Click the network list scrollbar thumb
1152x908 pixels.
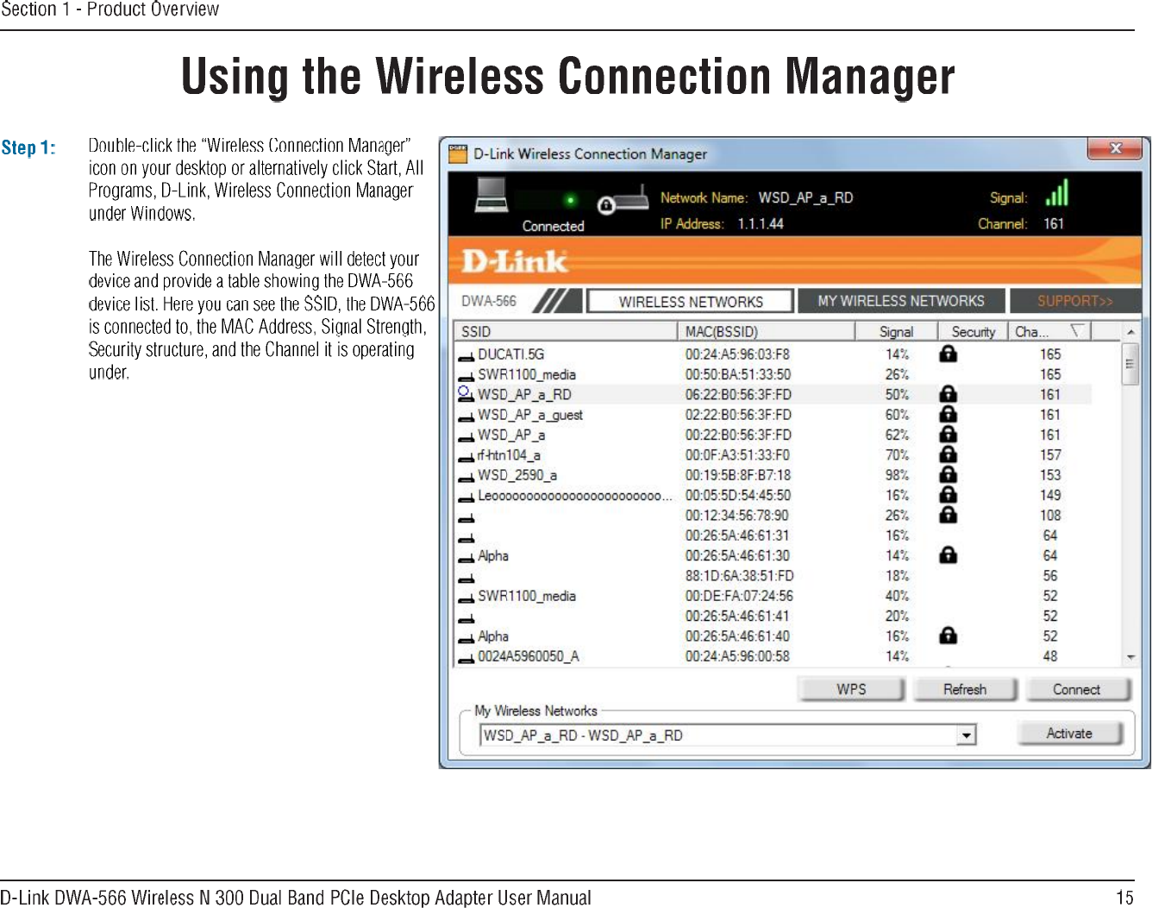(x=1130, y=365)
